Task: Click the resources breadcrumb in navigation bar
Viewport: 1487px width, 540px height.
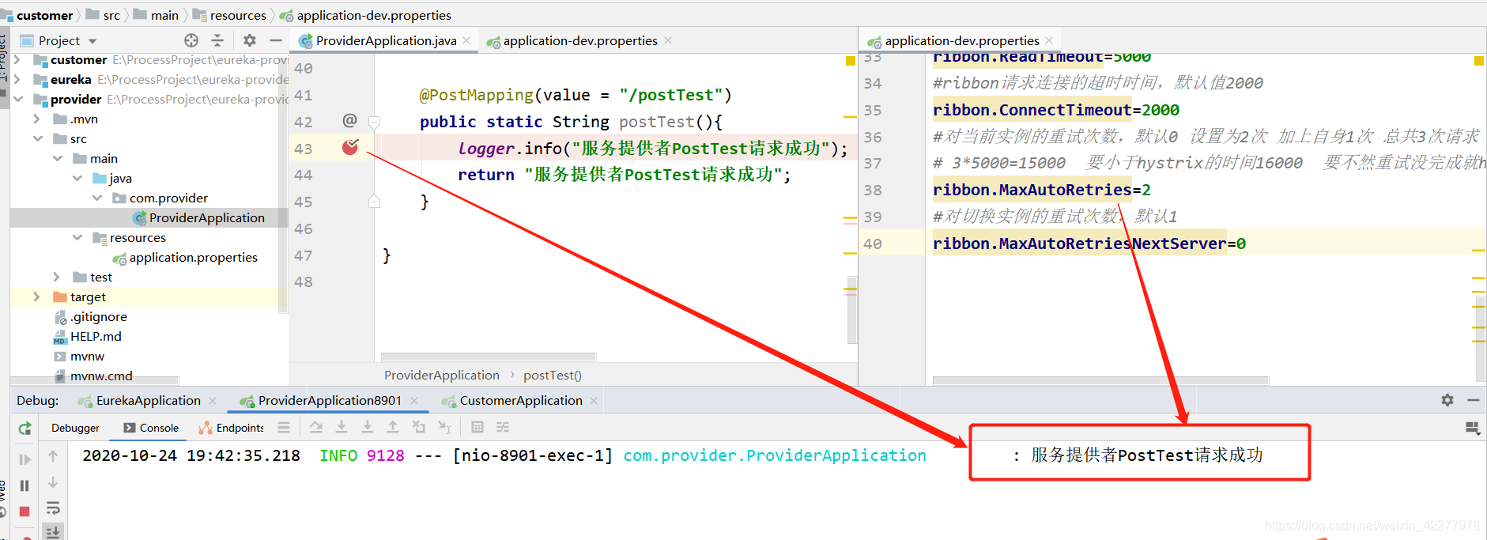Action: coord(229,15)
